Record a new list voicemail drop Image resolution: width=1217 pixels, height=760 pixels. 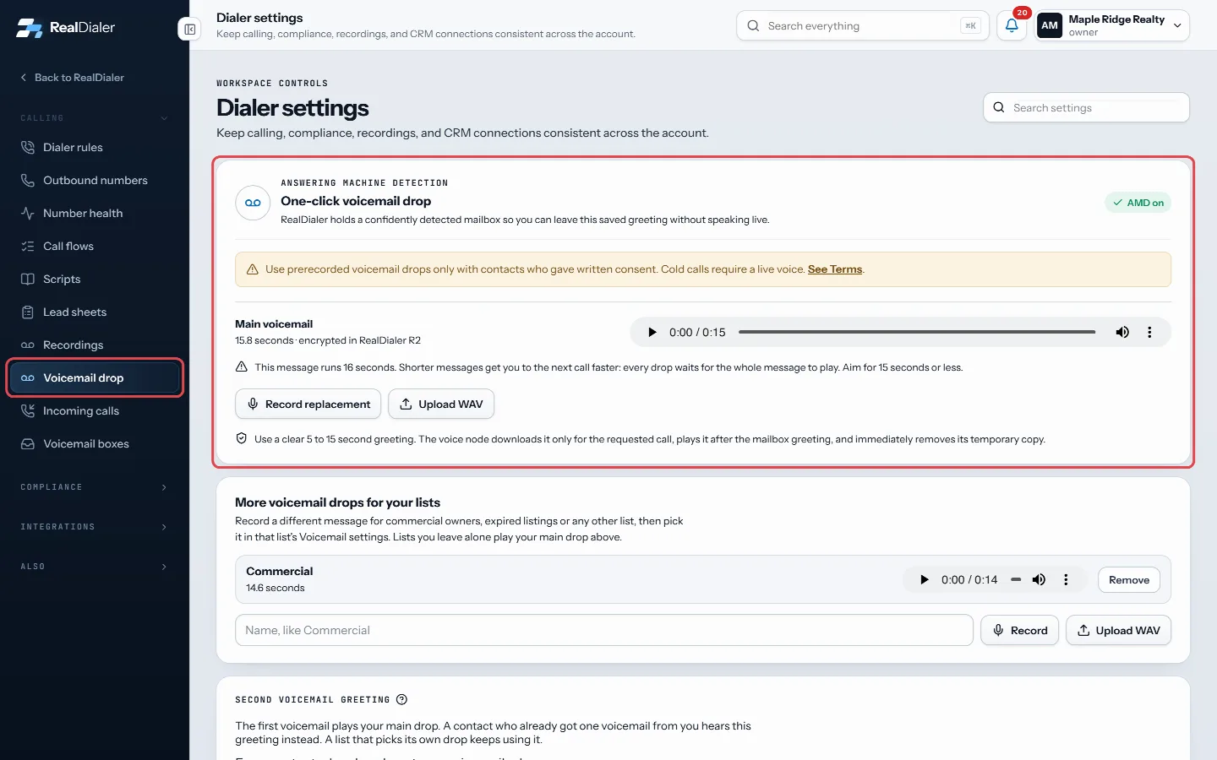point(1019,630)
